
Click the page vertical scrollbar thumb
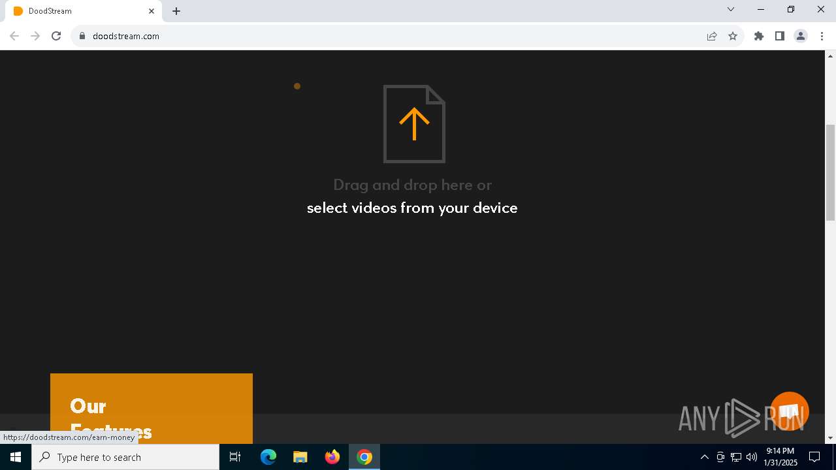point(831,172)
